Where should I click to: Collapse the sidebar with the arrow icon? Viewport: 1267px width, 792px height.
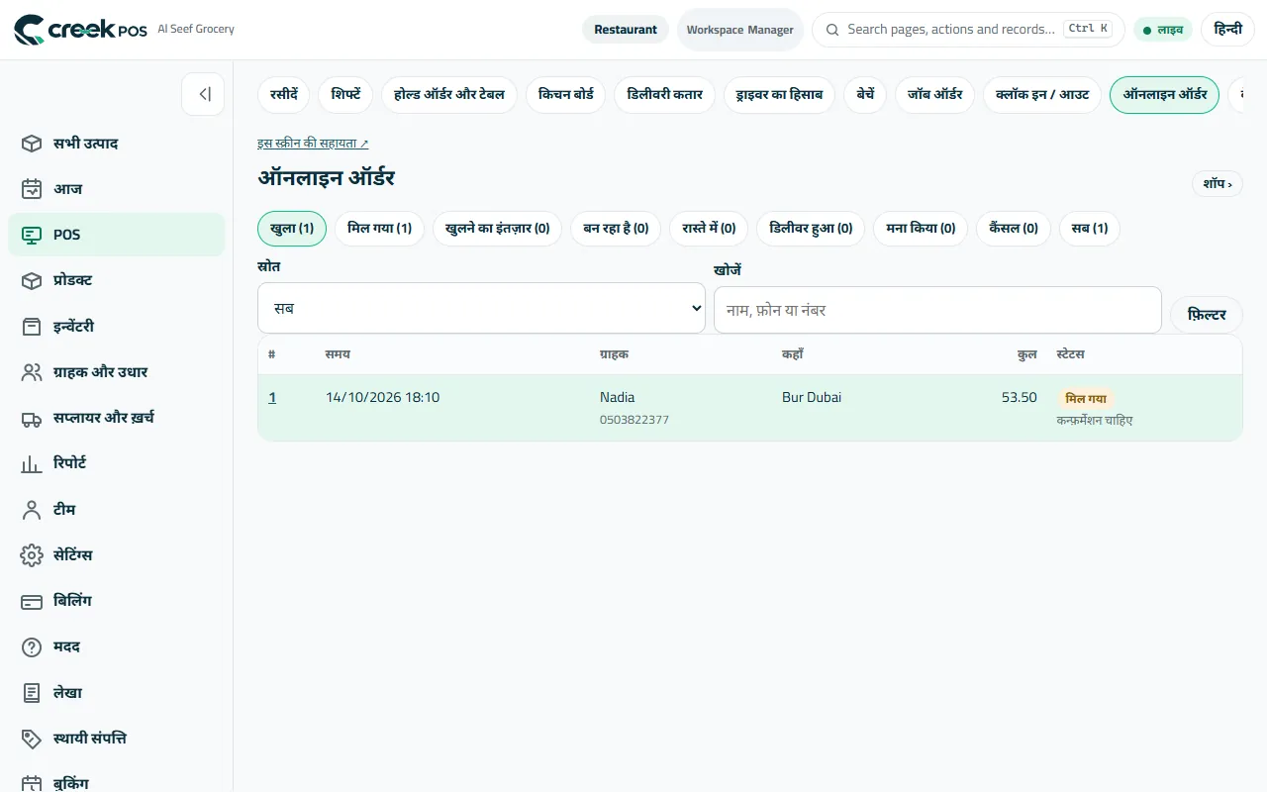click(x=203, y=94)
